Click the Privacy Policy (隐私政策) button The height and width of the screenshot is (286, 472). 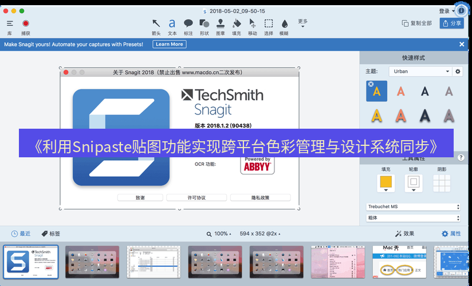click(x=261, y=197)
